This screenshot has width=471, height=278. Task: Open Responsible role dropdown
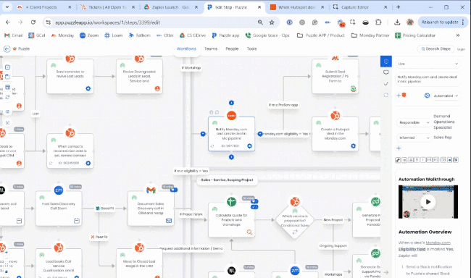[x=414, y=122]
